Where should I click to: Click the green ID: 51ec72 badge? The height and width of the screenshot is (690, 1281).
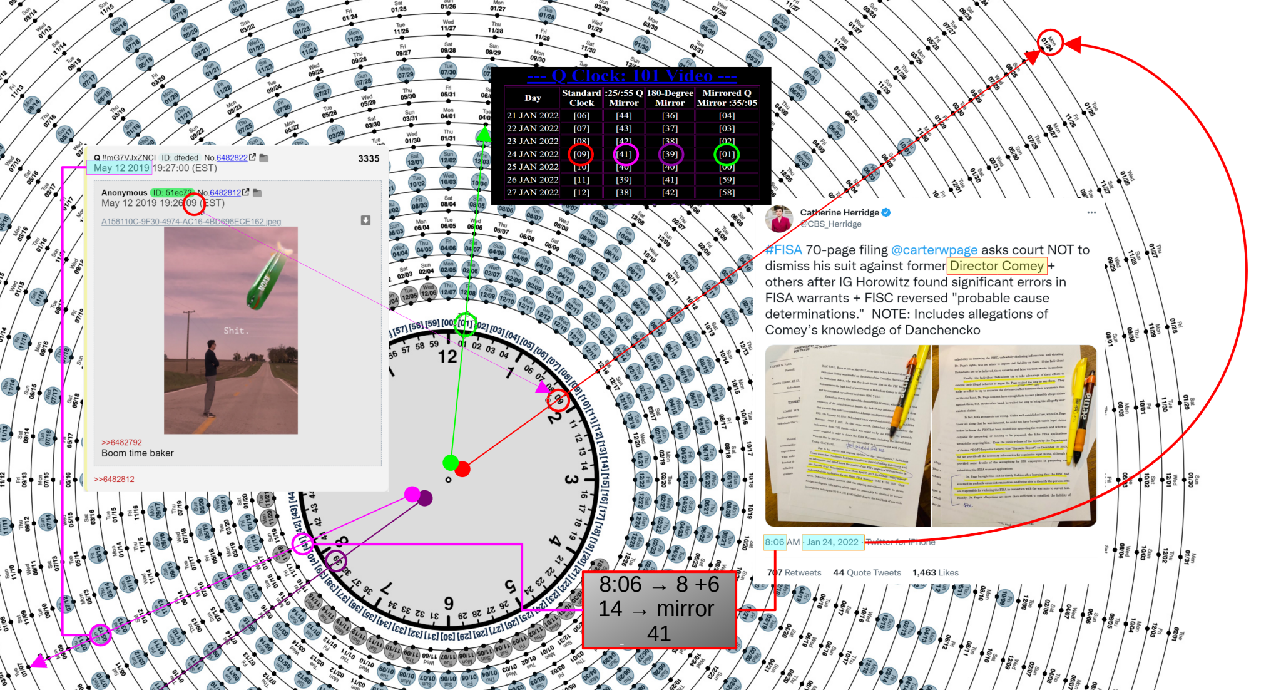(171, 193)
